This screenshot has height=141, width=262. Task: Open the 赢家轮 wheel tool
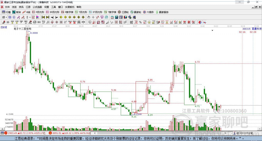(136, 12)
